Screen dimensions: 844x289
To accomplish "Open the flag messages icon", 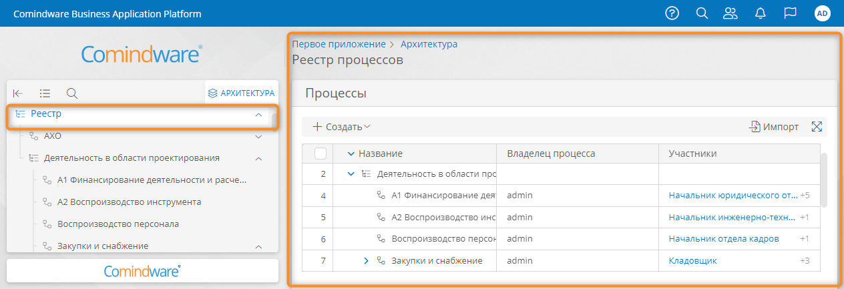I will click(791, 13).
